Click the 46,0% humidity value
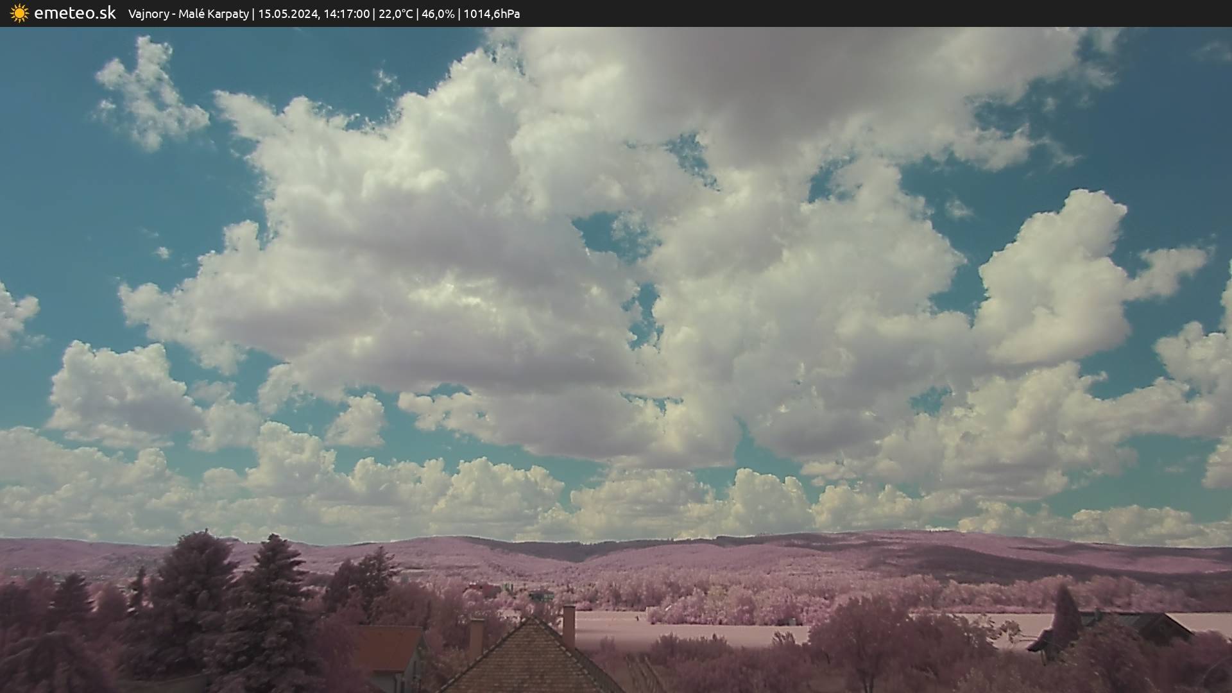This screenshot has width=1232, height=693. coord(438,14)
